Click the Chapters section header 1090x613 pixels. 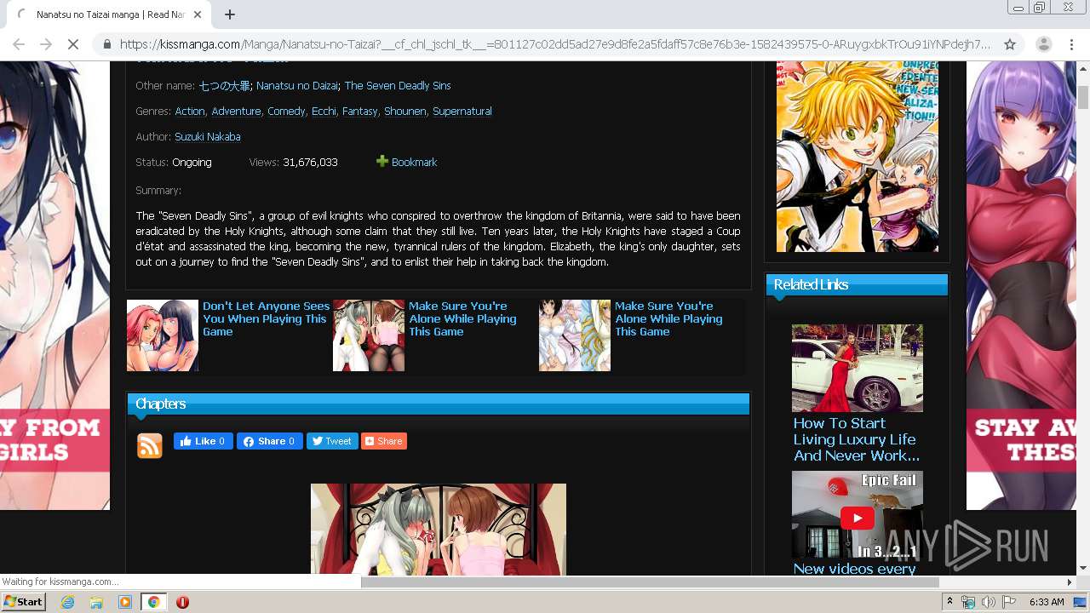[x=439, y=404]
